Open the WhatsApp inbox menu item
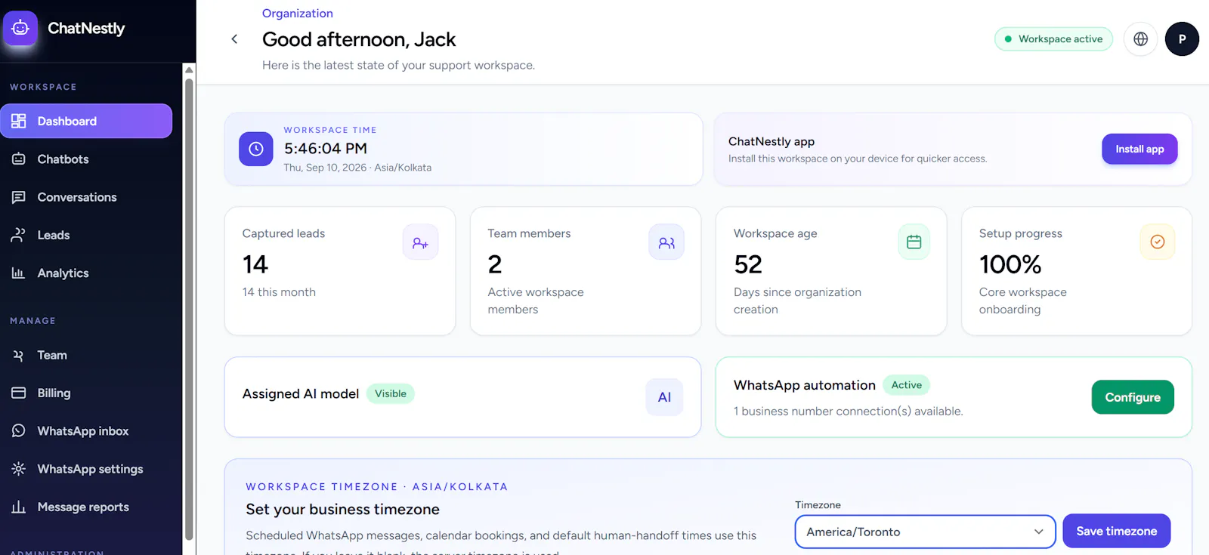This screenshot has height=555, width=1209. [x=86, y=431]
